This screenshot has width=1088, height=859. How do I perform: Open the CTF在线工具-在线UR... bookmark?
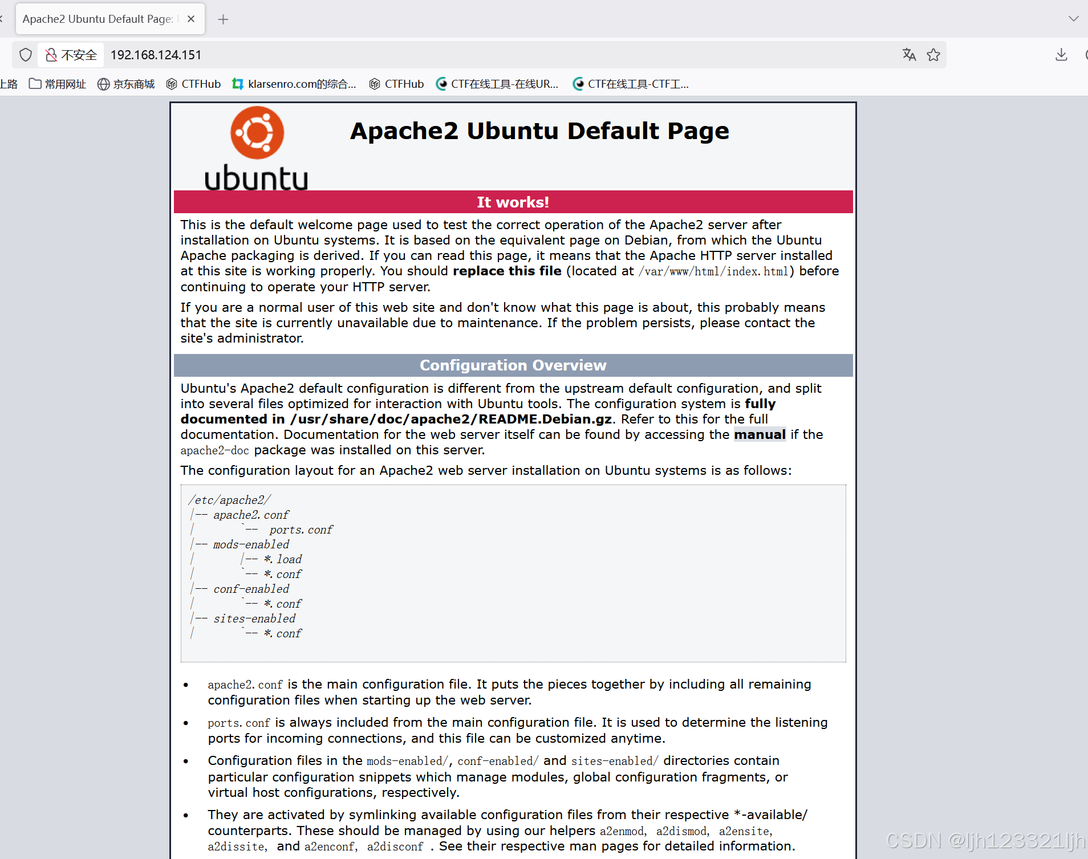pyautogui.click(x=497, y=84)
